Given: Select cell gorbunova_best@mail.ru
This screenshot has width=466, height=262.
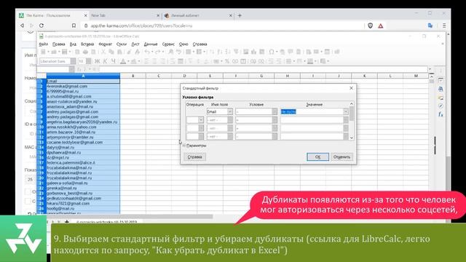Looking at the screenshot, I should tap(83, 193).
